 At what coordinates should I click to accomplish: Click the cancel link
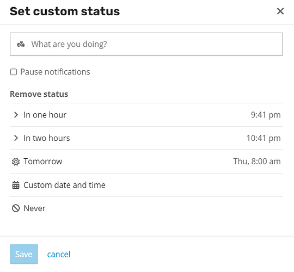pos(59,254)
